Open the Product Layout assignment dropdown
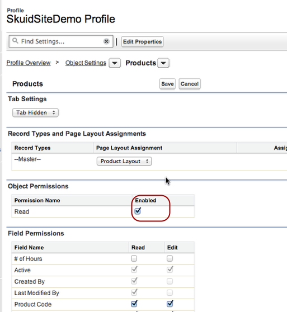This screenshot has height=312, width=287. coord(124,161)
